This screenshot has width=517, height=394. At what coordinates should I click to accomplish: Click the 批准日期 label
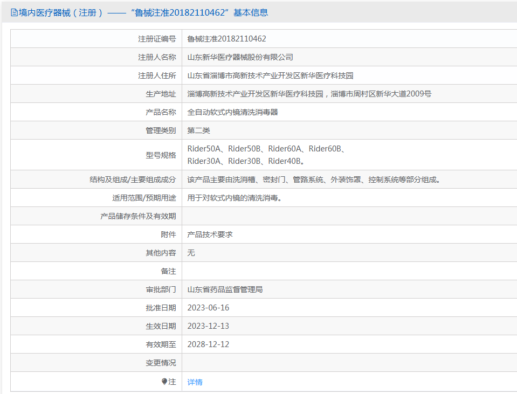click(161, 308)
